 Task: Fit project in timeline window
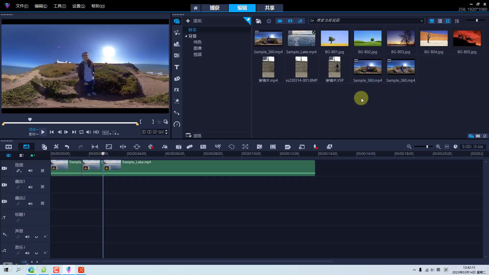(447, 147)
